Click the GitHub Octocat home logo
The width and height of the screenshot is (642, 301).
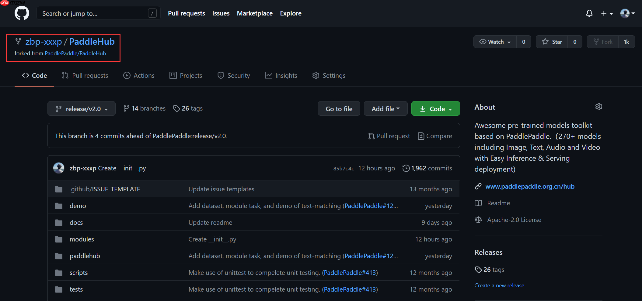point(22,13)
